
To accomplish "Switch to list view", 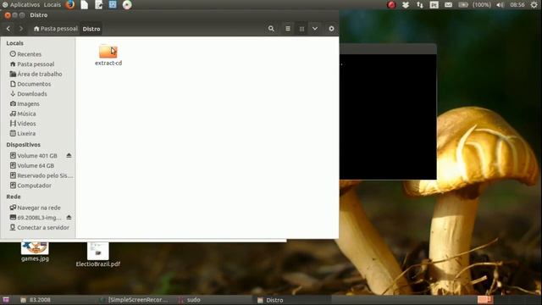I will point(288,29).
